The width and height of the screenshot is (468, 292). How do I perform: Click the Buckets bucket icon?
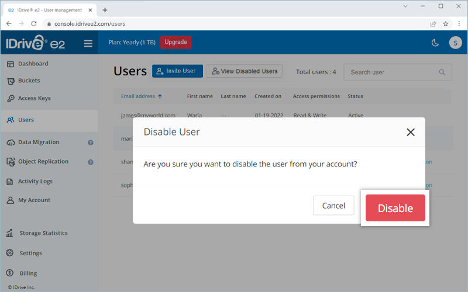click(11, 81)
